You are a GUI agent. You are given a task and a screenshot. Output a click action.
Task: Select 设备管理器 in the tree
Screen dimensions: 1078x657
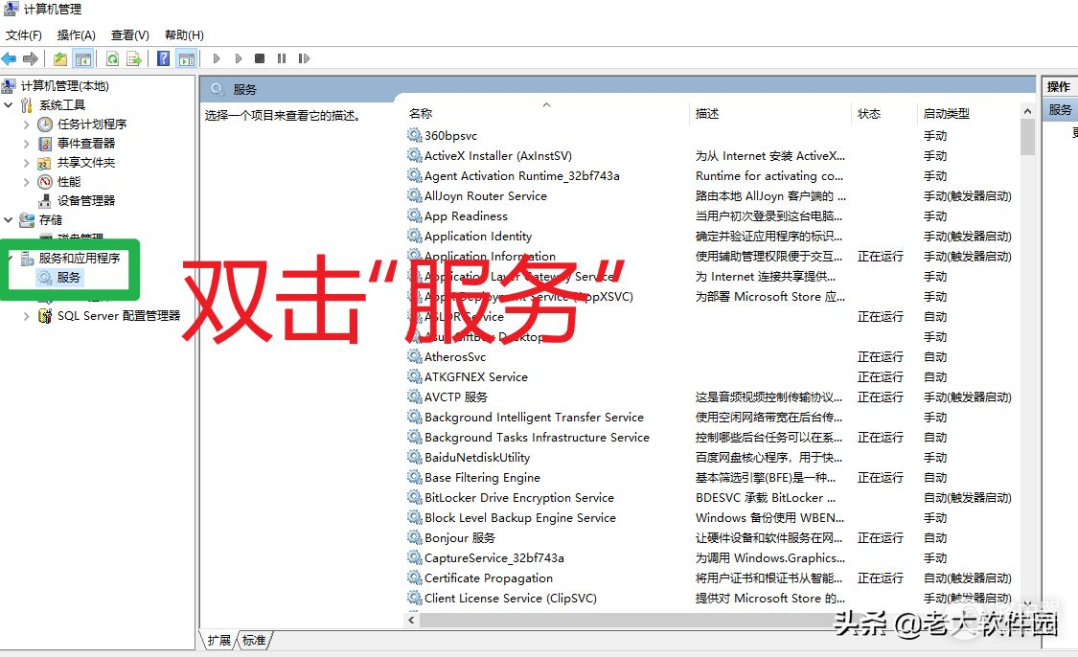coord(85,201)
